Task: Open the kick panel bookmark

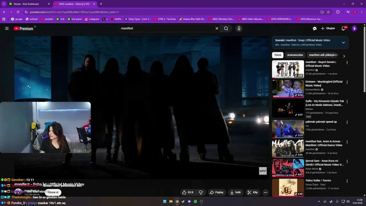Action: pyautogui.click(x=75, y=19)
